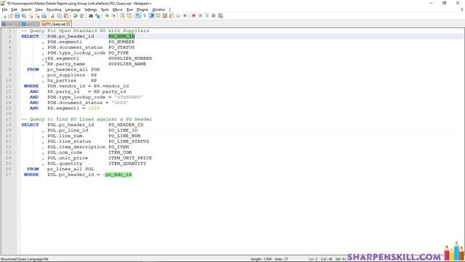
Task: Create a new file with toolbar New icon
Action: tap(4, 16)
